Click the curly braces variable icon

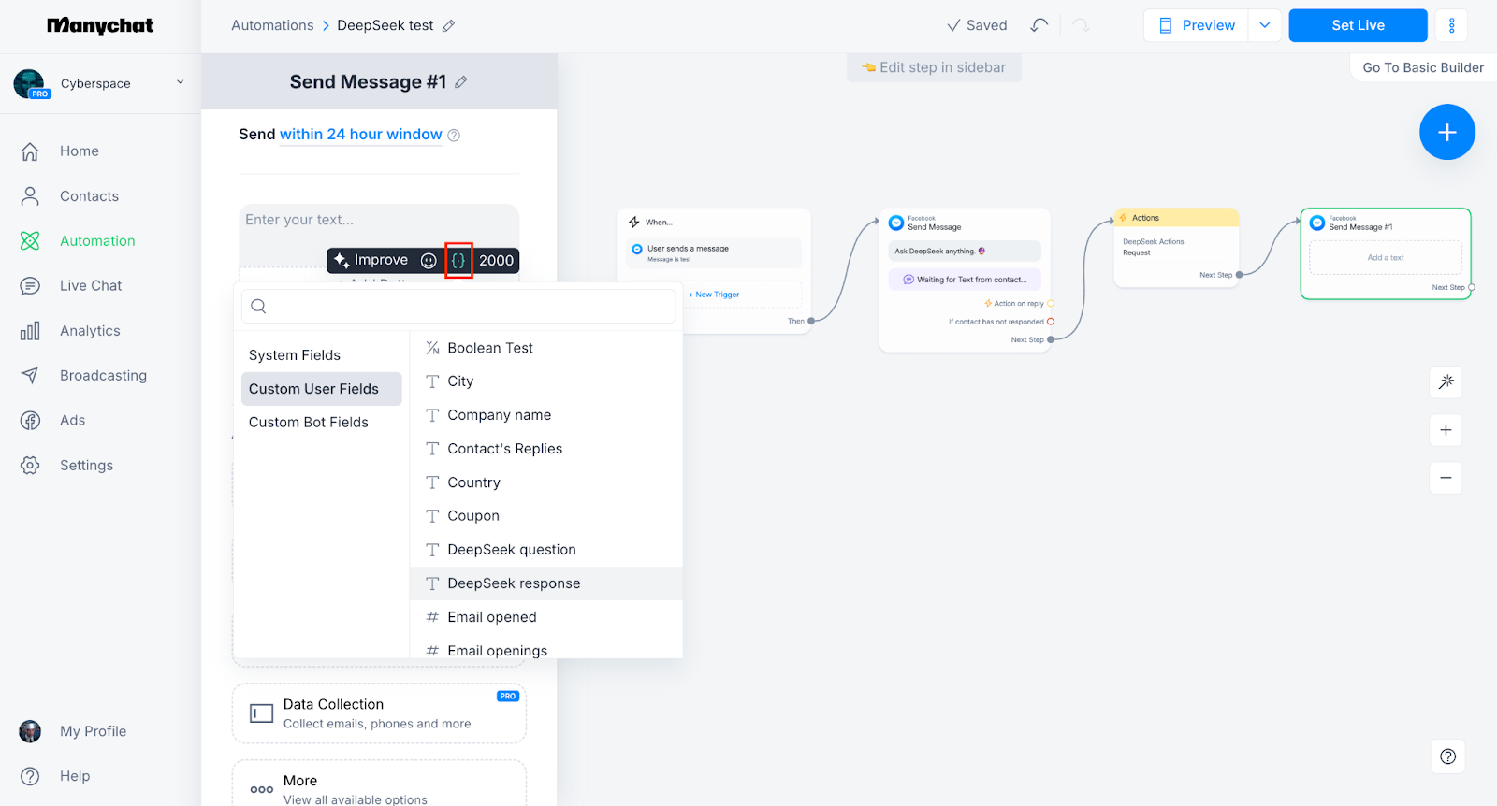pyautogui.click(x=458, y=261)
